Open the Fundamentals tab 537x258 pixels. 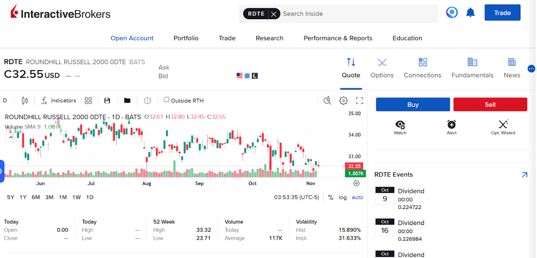coord(472,68)
